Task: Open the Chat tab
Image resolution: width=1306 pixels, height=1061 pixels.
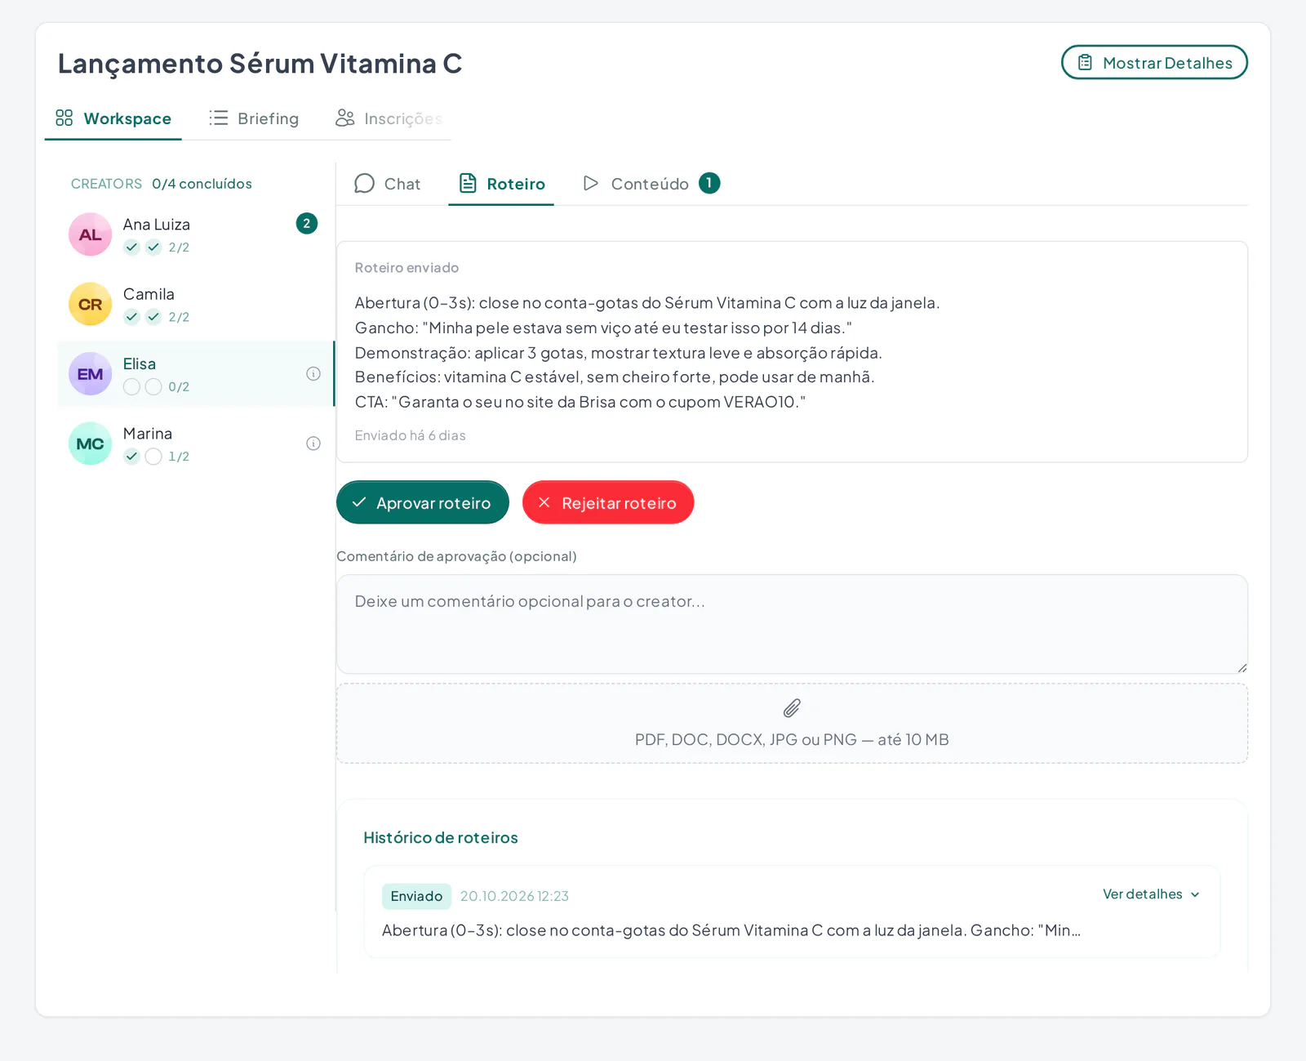Action: (388, 184)
